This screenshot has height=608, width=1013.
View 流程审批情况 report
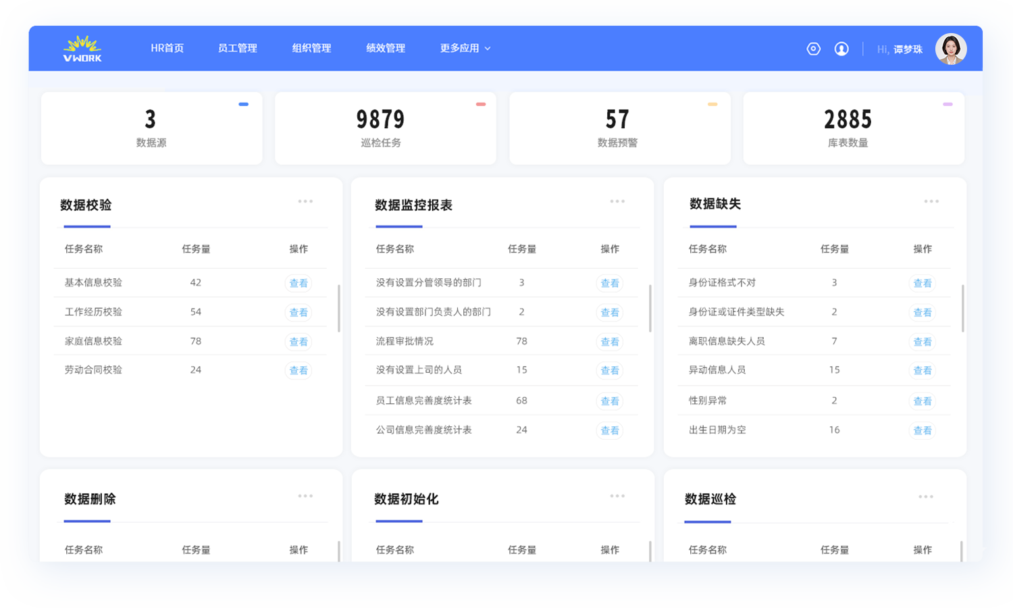pyautogui.click(x=610, y=342)
